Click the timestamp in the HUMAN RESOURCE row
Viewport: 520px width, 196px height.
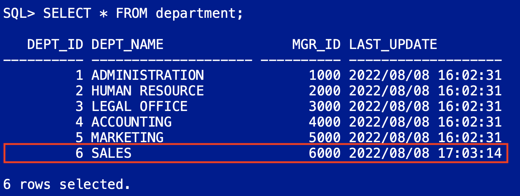(x=425, y=91)
